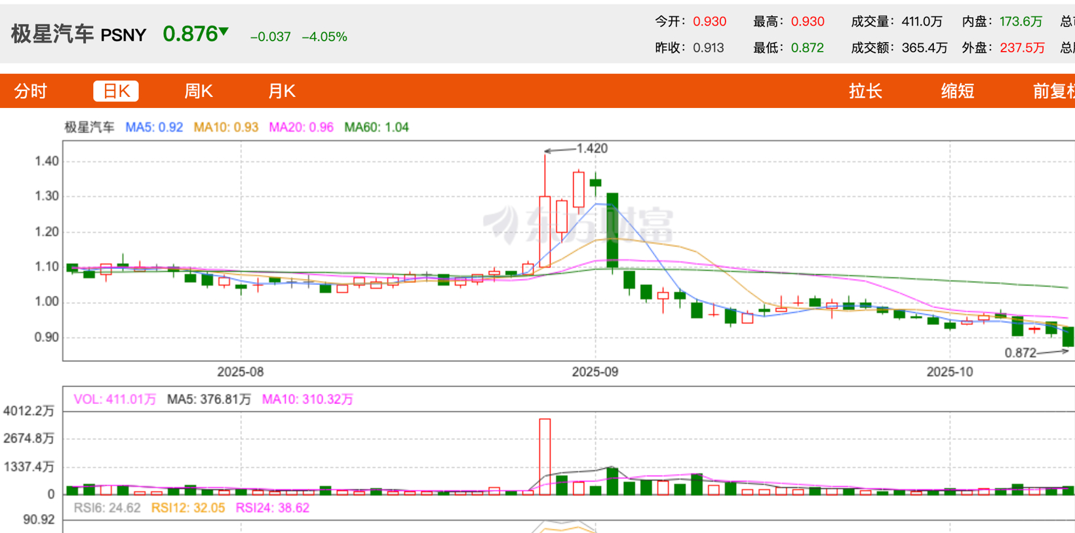Click the VOL 411.01万 indicator label

tap(115, 399)
